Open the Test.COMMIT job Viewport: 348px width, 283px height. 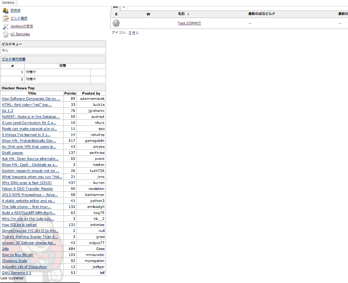[189, 23]
